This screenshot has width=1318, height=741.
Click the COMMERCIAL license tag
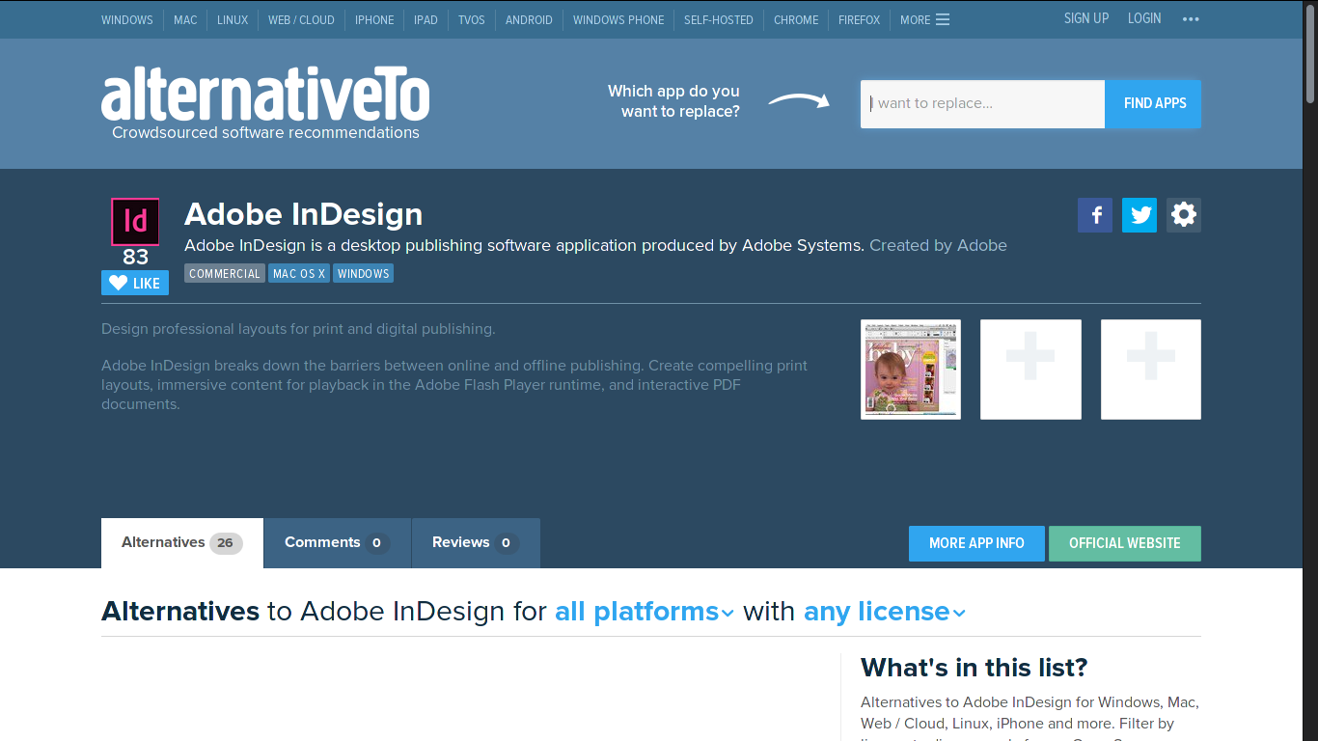click(225, 274)
